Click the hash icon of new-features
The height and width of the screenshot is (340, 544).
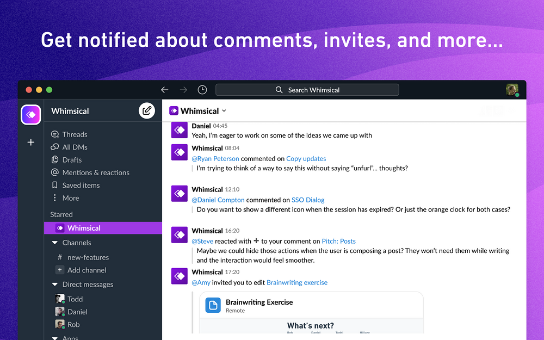tap(60, 257)
